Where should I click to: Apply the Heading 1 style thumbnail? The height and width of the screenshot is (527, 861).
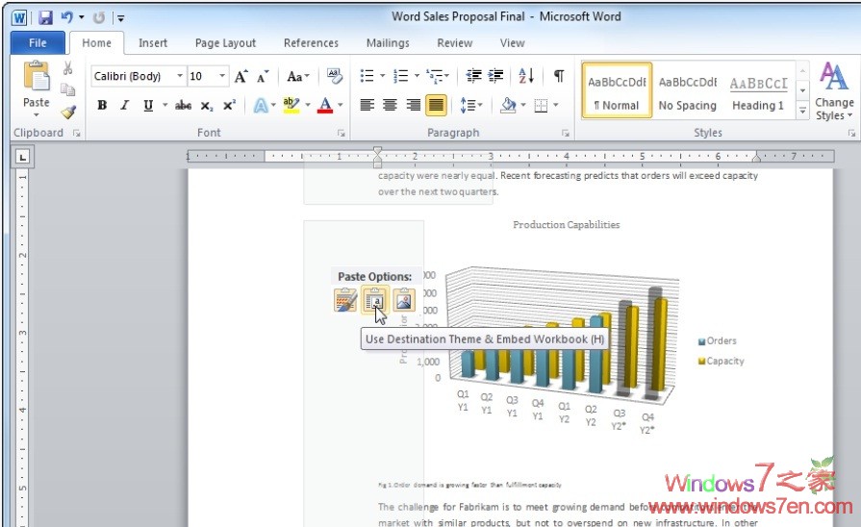[758, 91]
